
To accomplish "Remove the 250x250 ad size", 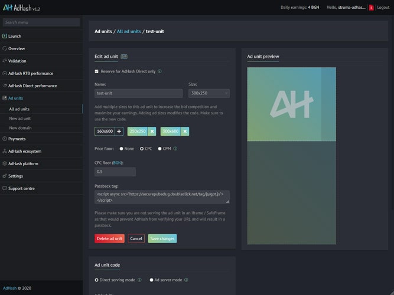I will [152, 132].
